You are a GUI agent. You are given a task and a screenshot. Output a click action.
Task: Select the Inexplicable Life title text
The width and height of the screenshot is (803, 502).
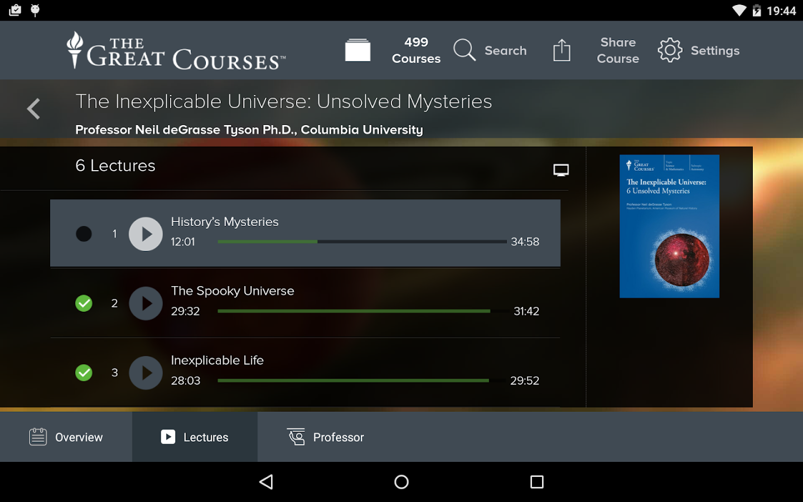pyautogui.click(x=217, y=360)
